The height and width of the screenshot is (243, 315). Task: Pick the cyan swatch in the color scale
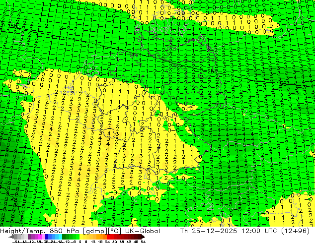click(60, 237)
